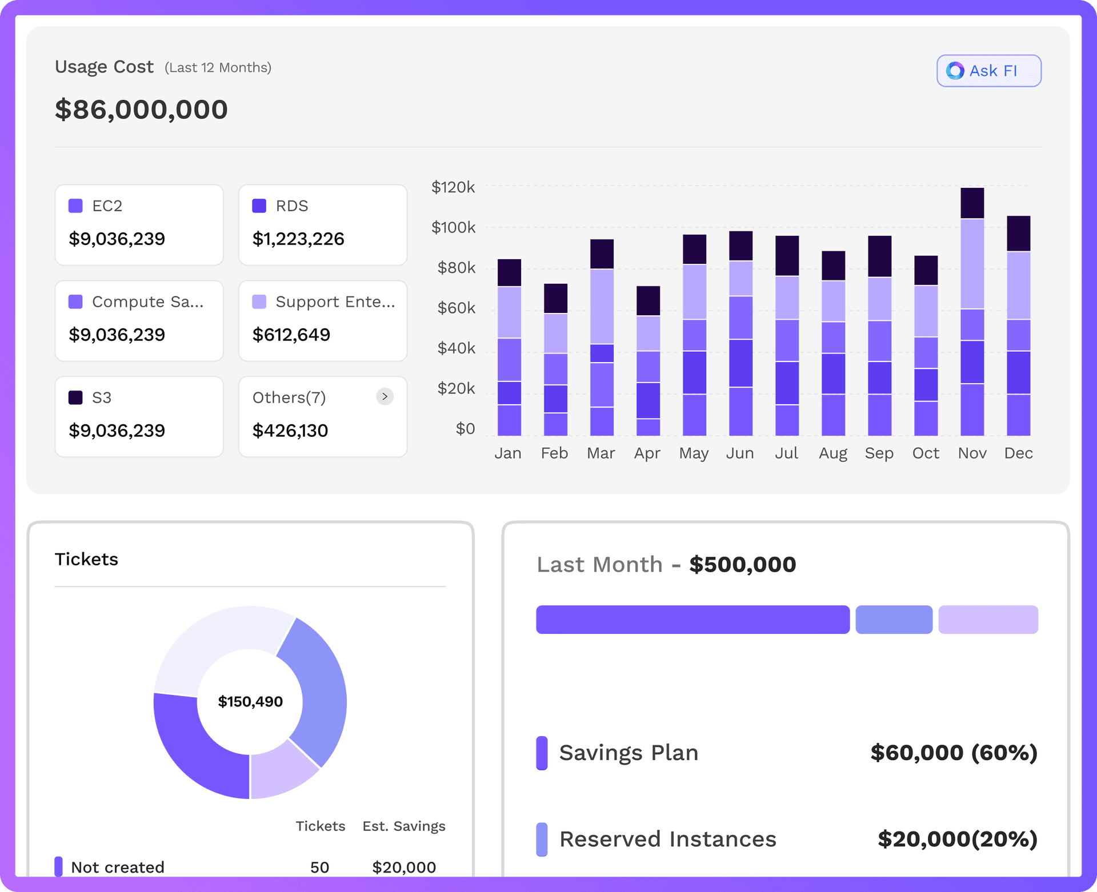Switch to the Tickets panel

click(x=86, y=558)
